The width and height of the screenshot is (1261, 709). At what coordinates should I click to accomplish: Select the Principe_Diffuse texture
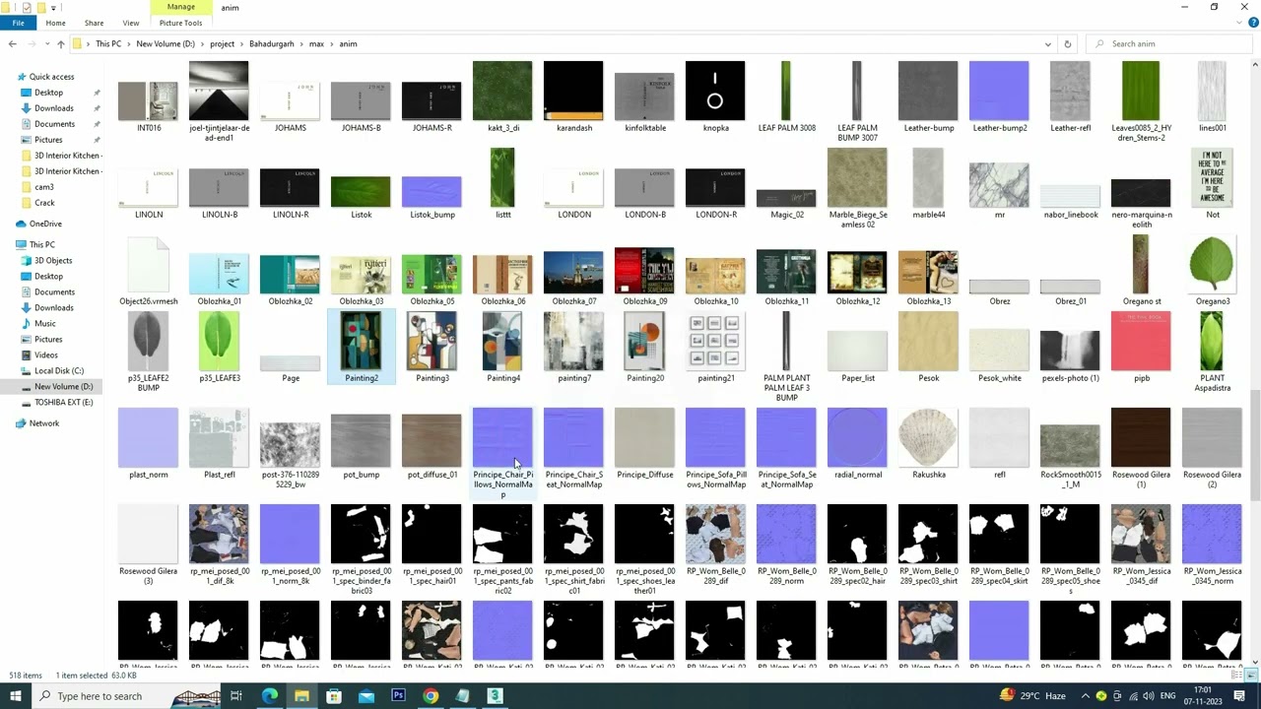point(645,443)
